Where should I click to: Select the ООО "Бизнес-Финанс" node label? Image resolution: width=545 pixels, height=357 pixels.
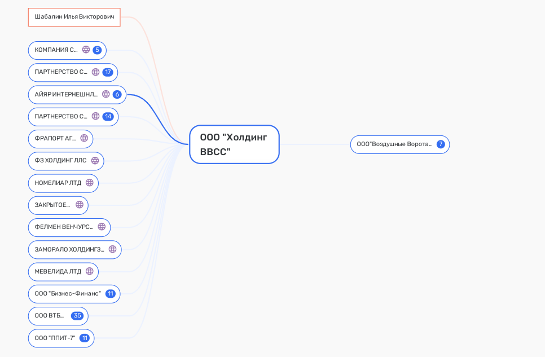point(68,294)
